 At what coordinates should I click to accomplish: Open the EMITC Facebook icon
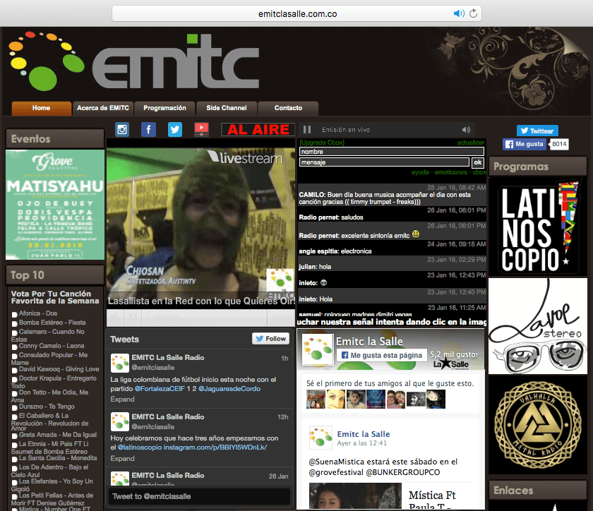pyautogui.click(x=149, y=130)
